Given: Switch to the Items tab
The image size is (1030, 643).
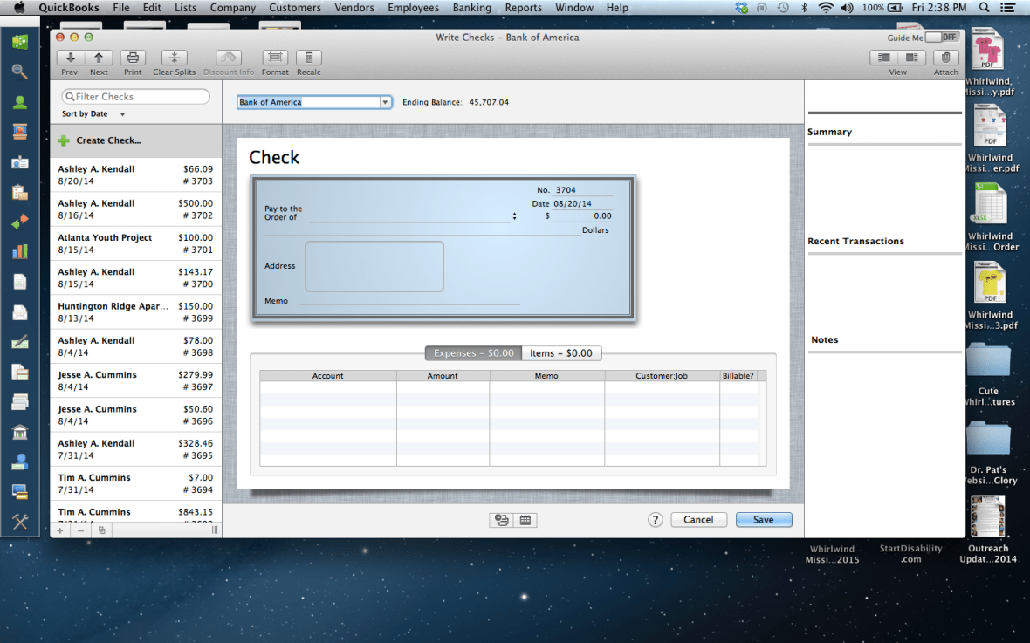Looking at the screenshot, I should click(562, 352).
